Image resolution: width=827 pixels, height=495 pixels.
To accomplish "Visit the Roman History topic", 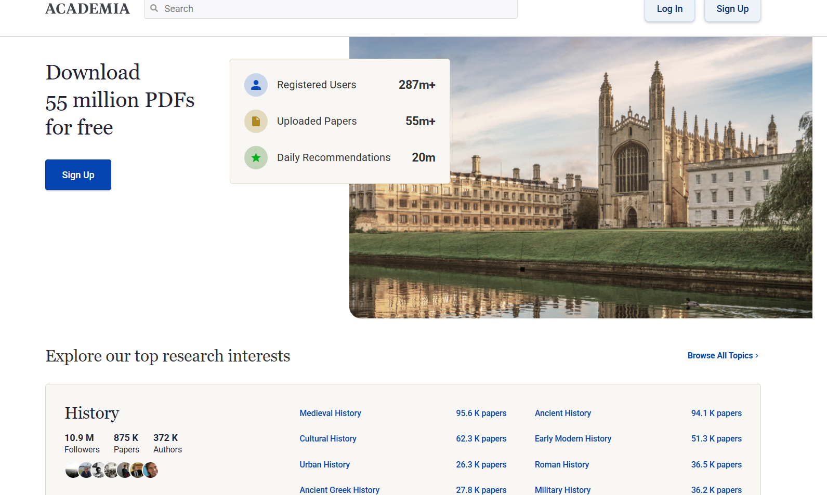I will click(x=562, y=465).
